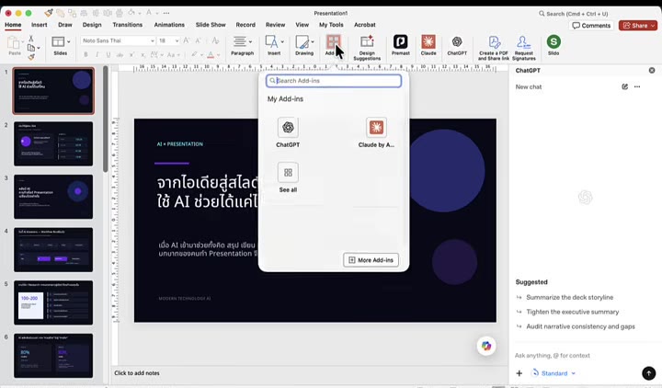Expand the Slides layout dropdown
The height and width of the screenshot is (388, 662).
(68, 41)
